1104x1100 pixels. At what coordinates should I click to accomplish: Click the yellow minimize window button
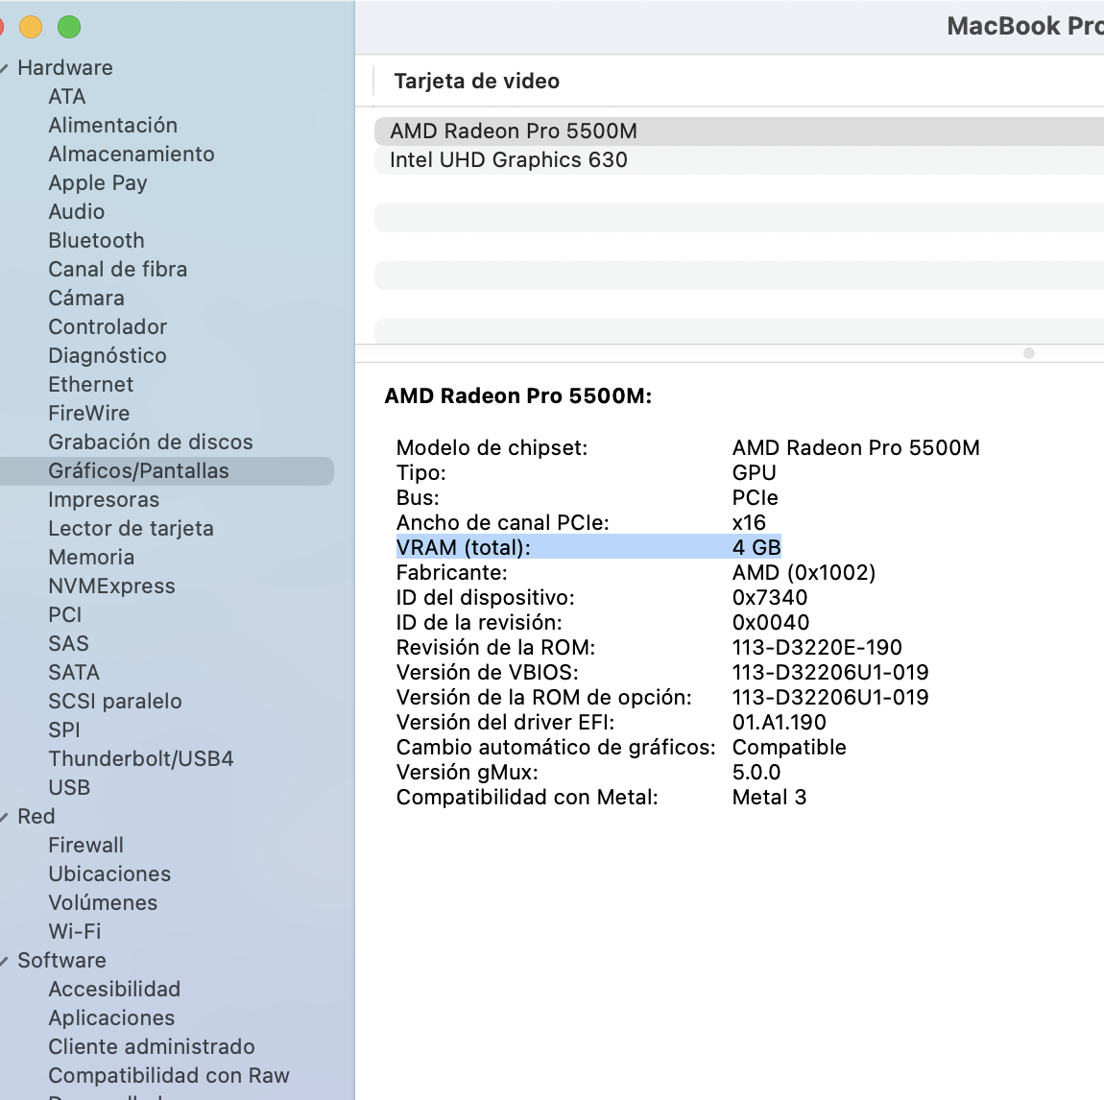pyautogui.click(x=31, y=27)
